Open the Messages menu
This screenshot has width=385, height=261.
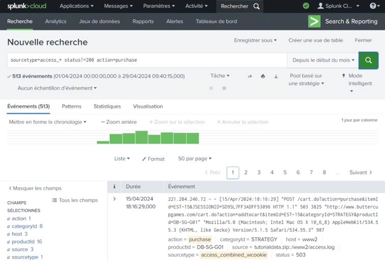[x=118, y=6]
